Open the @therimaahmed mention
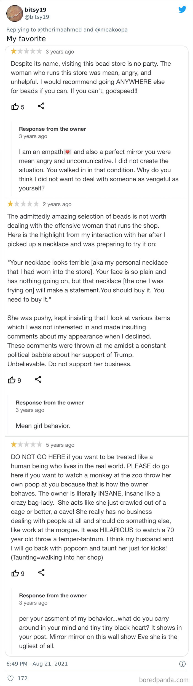 tap(60, 30)
